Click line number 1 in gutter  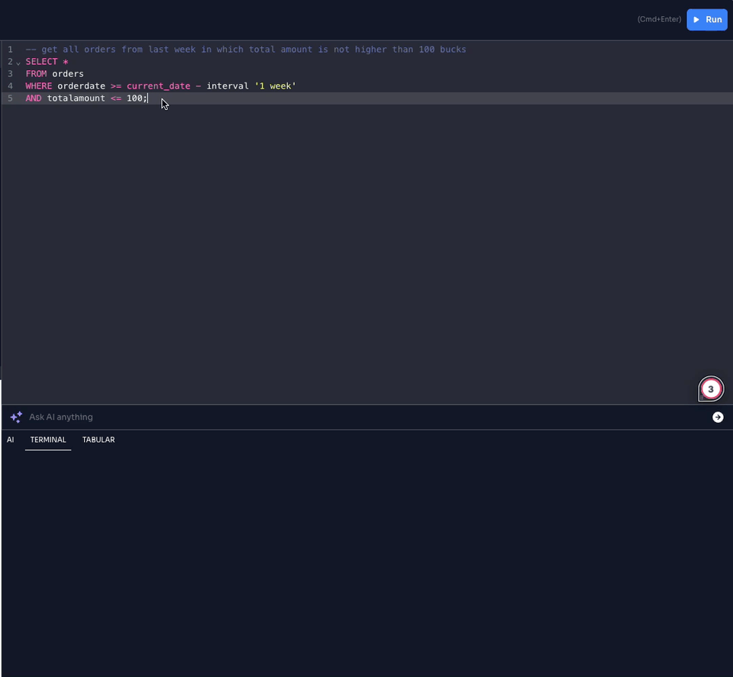click(10, 49)
